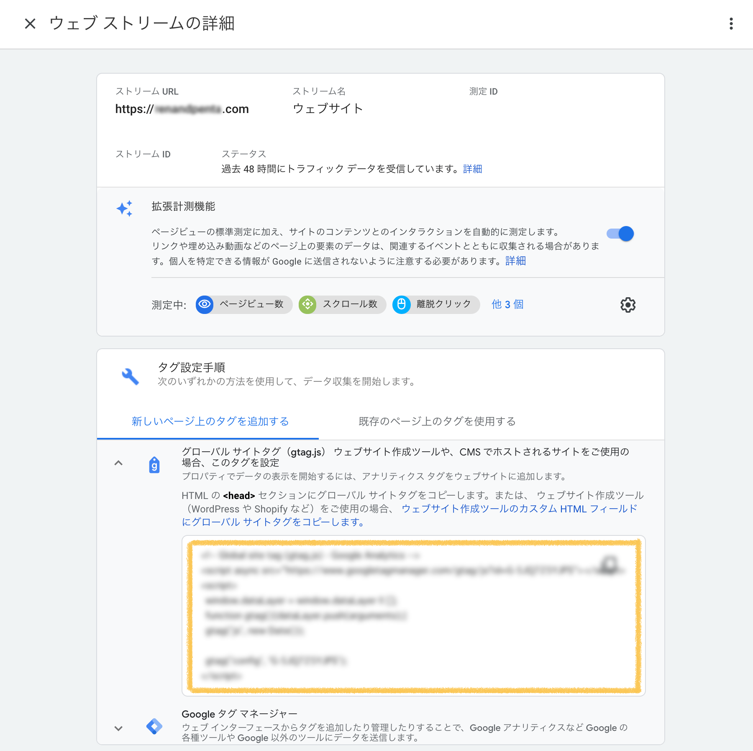Click the stream URL value

[x=182, y=109]
